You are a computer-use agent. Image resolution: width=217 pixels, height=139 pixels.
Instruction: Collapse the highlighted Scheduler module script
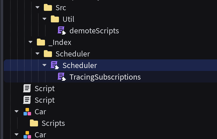coord(44,65)
